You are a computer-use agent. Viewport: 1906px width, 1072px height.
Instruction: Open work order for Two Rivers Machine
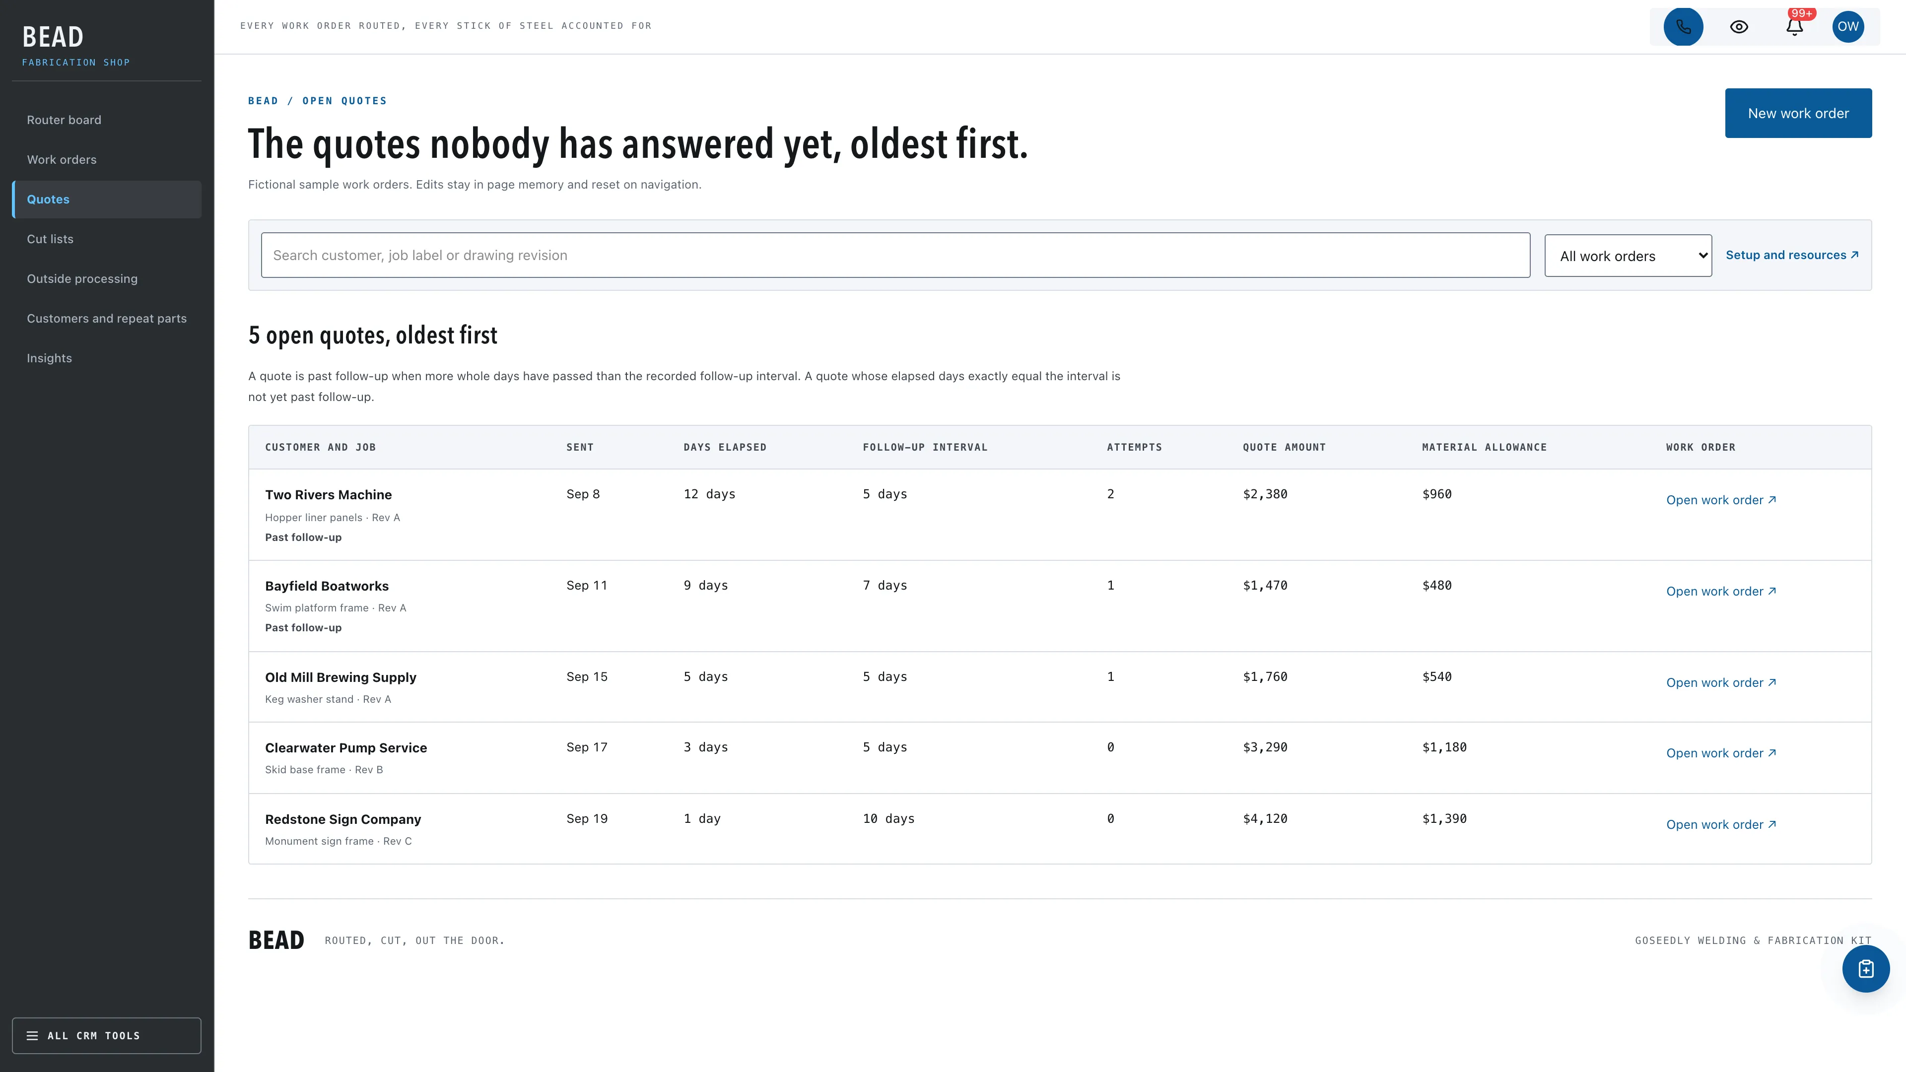click(x=1720, y=500)
